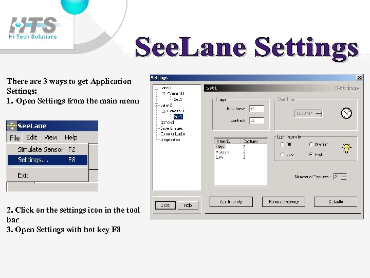Choose Simulate Sensor F2 from File menu
The width and height of the screenshot is (370, 278).
(x=48, y=149)
